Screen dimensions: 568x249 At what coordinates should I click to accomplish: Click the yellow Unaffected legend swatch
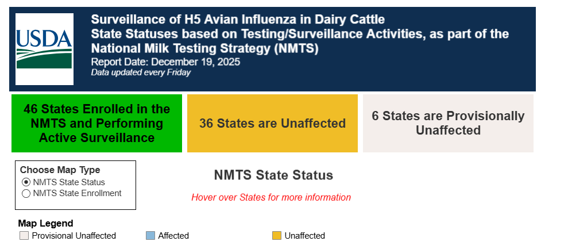point(277,236)
